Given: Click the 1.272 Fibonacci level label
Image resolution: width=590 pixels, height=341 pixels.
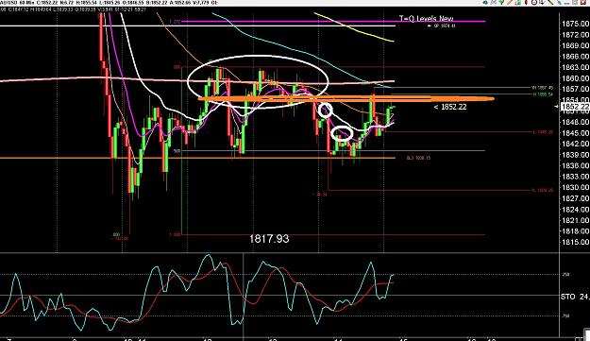Looking at the screenshot, I should 175,22.
